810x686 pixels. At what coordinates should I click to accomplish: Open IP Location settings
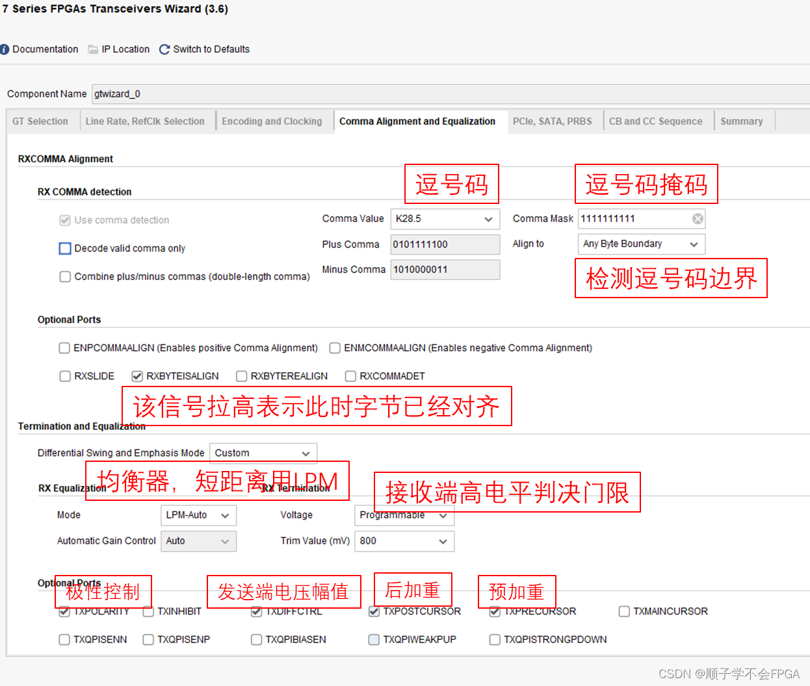tap(125, 49)
